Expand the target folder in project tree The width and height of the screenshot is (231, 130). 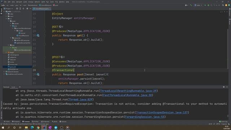pyautogui.click(x=6, y=52)
